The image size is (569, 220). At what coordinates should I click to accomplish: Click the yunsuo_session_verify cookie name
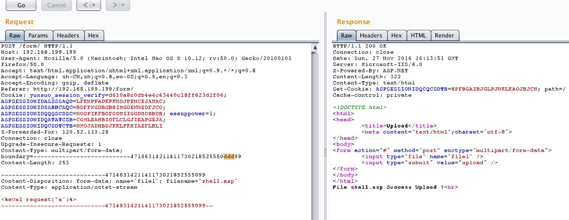pos(67,95)
